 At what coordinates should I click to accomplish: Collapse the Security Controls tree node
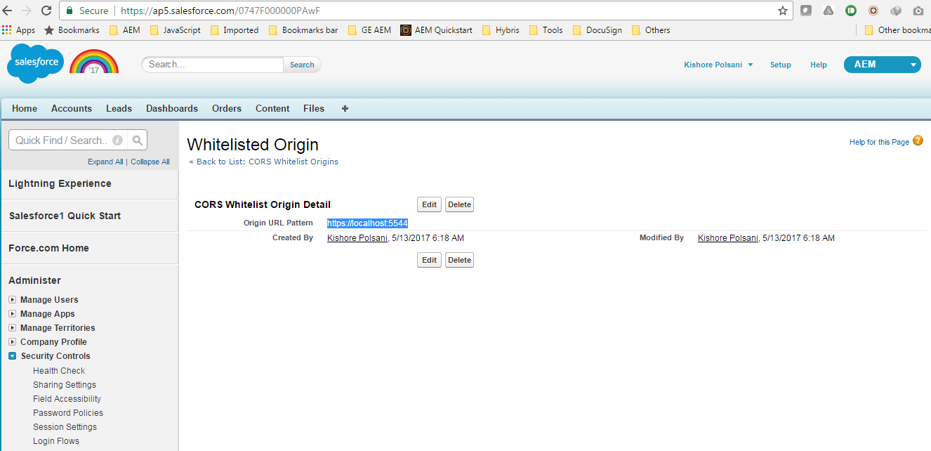(x=12, y=356)
